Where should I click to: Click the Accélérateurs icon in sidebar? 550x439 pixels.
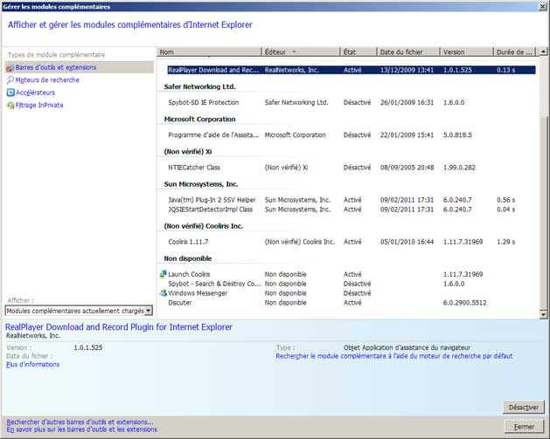coord(10,93)
